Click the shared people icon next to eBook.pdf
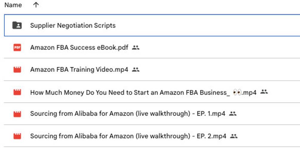 tap(136, 47)
